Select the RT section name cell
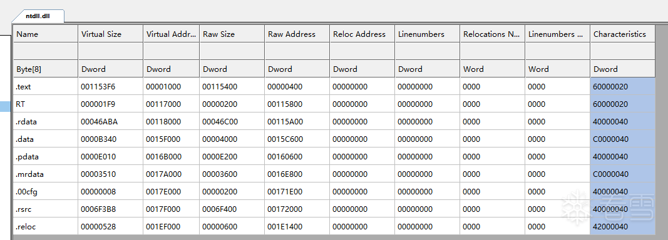 (x=45, y=104)
